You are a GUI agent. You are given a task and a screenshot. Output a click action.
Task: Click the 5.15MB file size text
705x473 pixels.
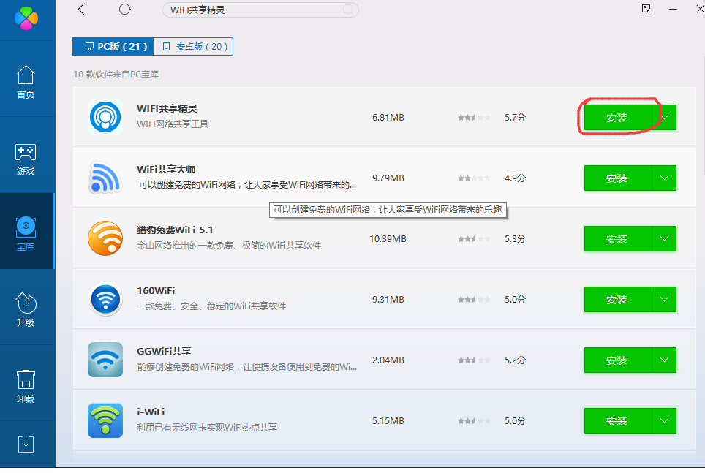pos(388,421)
